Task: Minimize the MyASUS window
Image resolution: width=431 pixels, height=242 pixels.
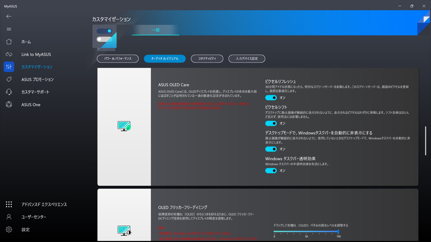Action: [400, 6]
